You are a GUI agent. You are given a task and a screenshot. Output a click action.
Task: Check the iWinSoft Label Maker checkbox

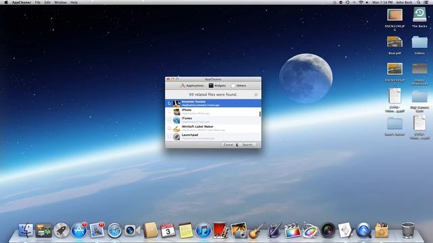pos(169,128)
